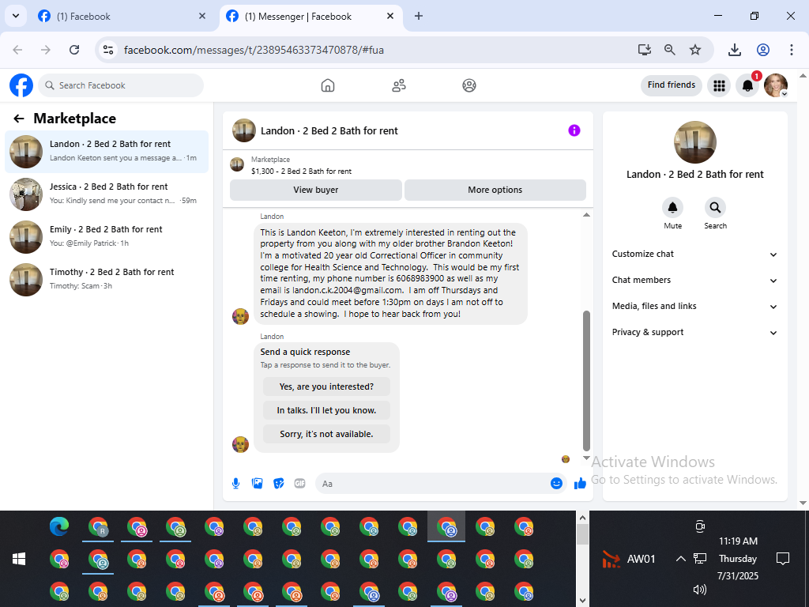This screenshot has width=809, height=607.
Task: Expand Media, files and links section
Action: pos(694,306)
